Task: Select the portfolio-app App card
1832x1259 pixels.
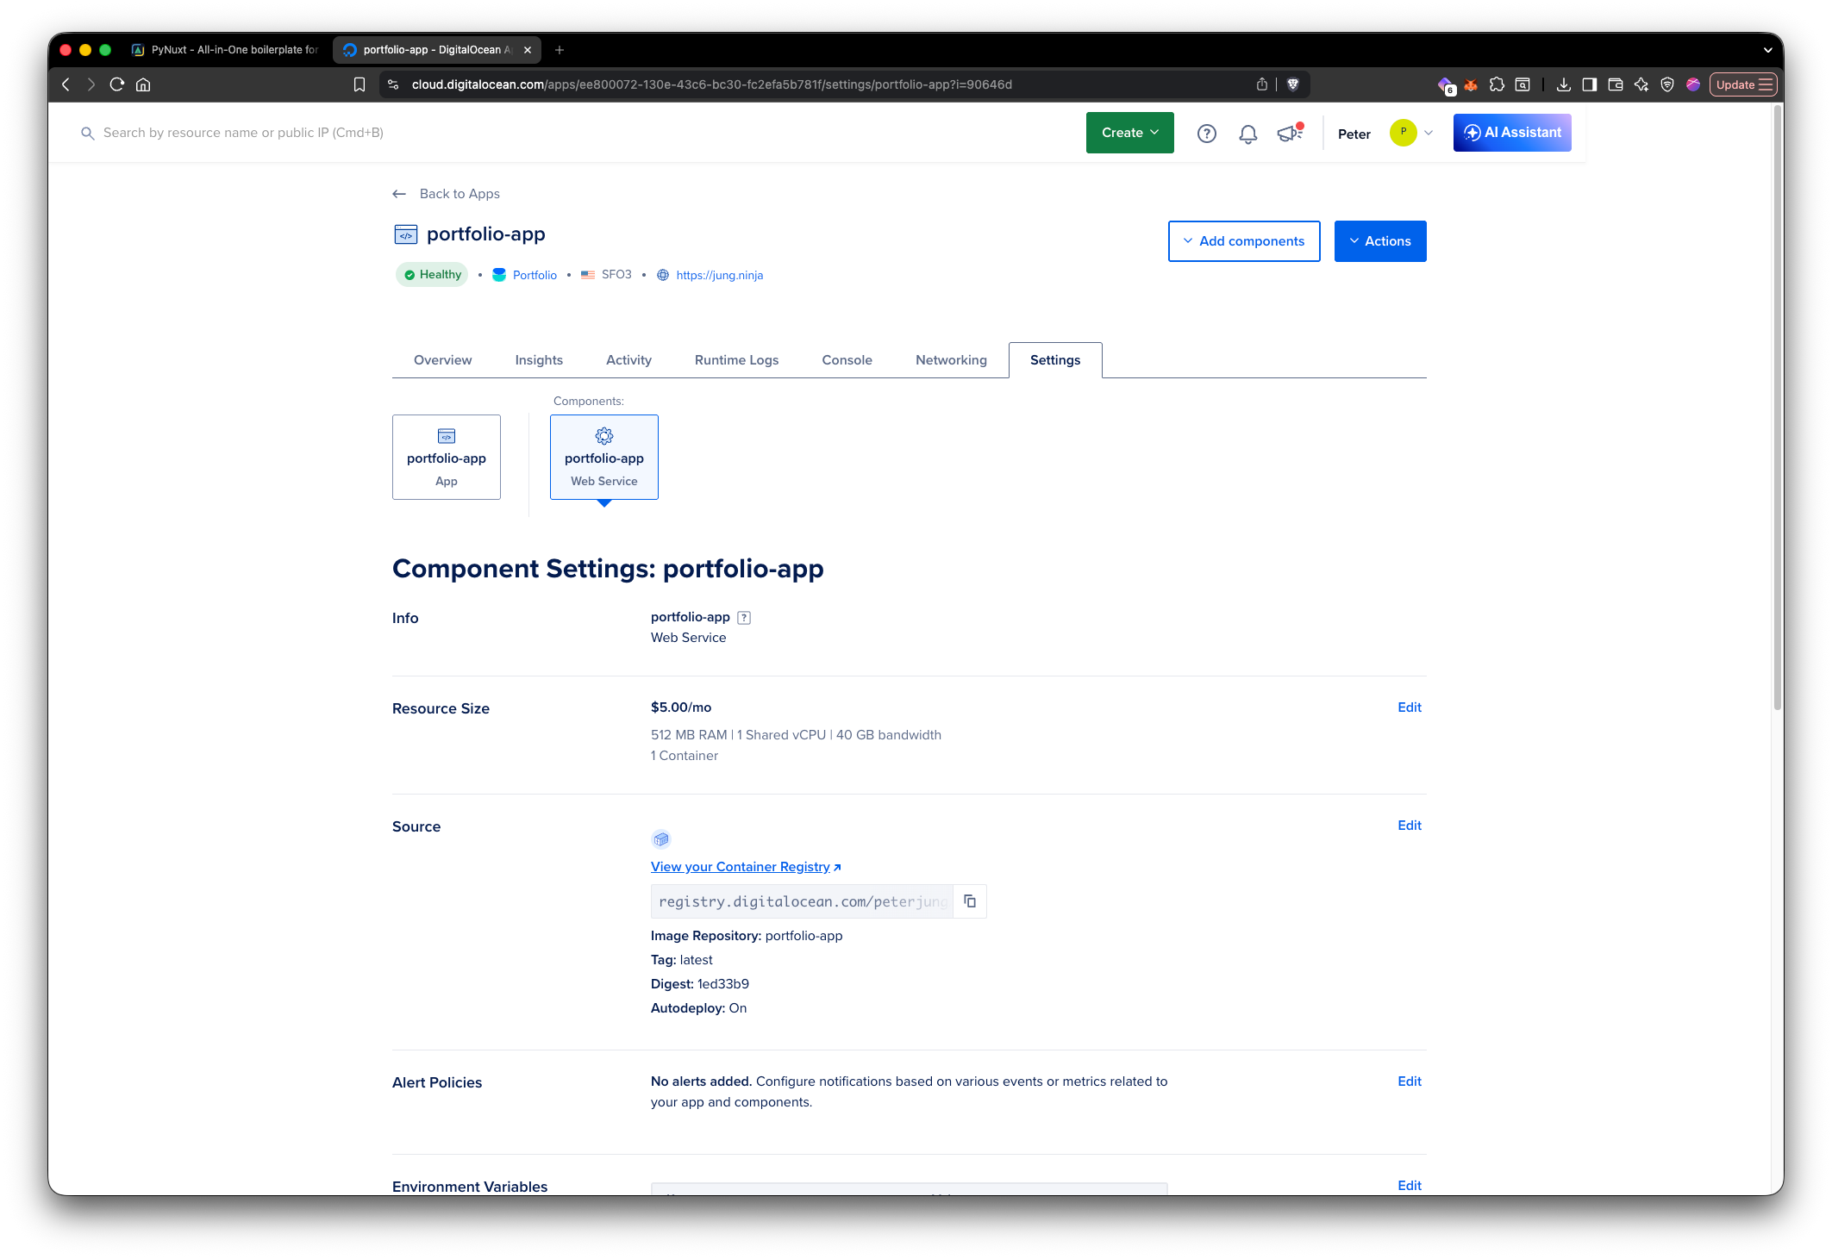Action: 447,458
